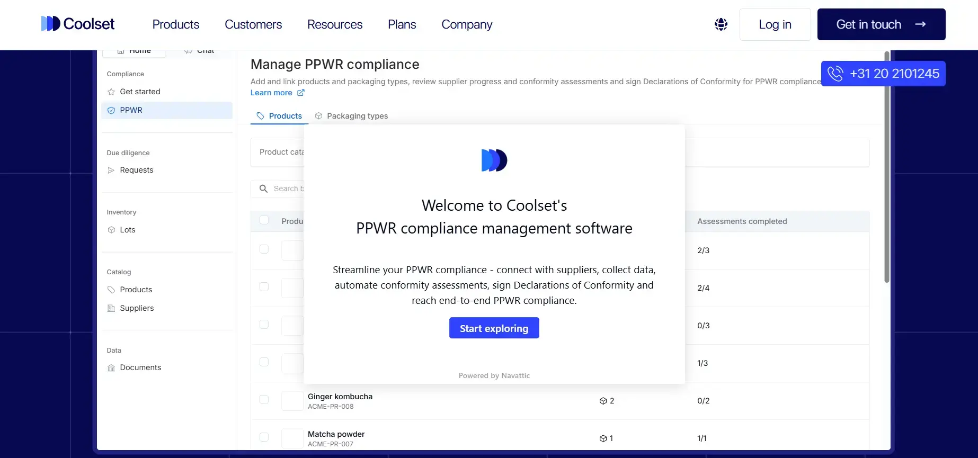Open Requests via its sidebar icon
The height and width of the screenshot is (458, 978).
(111, 170)
